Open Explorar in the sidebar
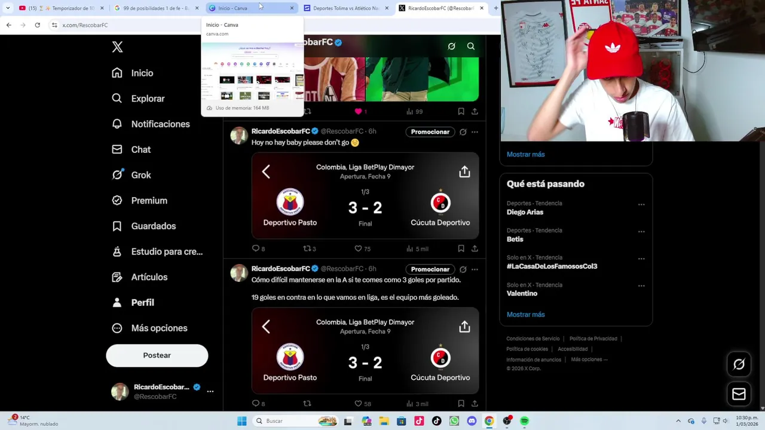 (138, 99)
